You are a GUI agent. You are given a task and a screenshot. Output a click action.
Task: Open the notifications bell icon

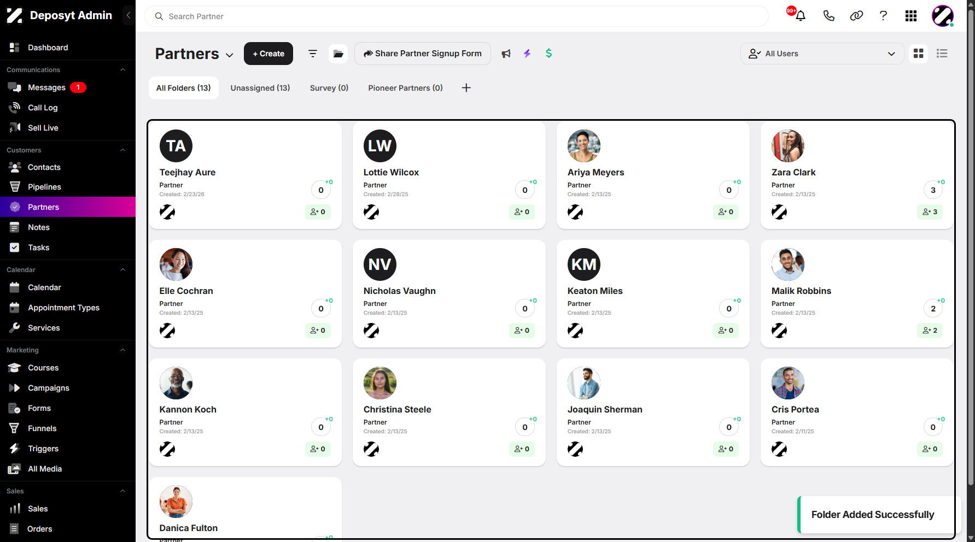tap(801, 16)
